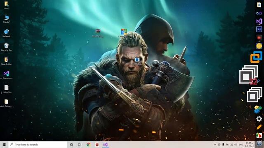Select the Anti-Debug folder at left column
The height and width of the screenshot is (148, 264).
coord(7,103)
